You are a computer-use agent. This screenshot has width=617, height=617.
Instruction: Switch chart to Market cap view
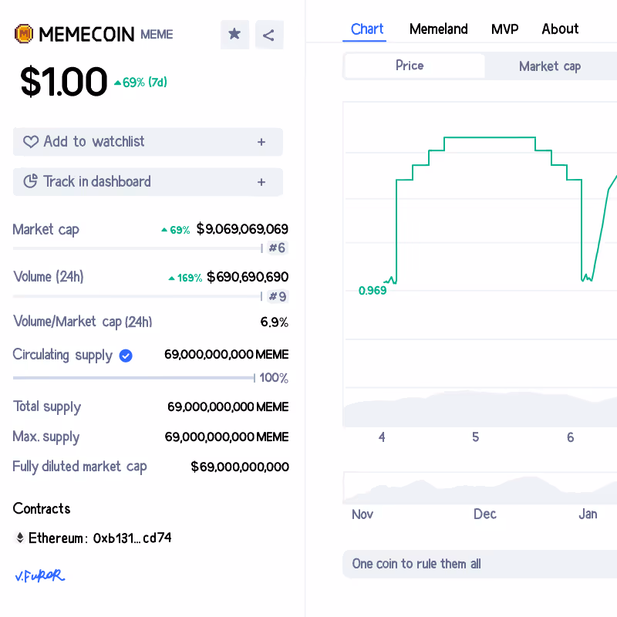click(x=549, y=66)
